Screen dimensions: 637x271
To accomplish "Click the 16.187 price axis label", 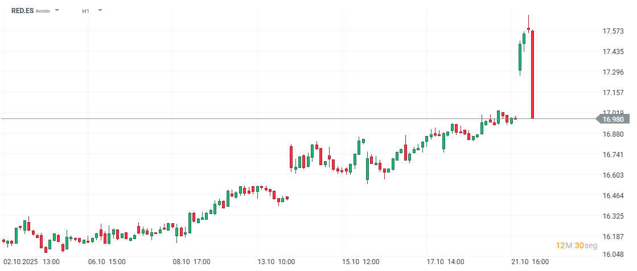I will click(613, 237).
